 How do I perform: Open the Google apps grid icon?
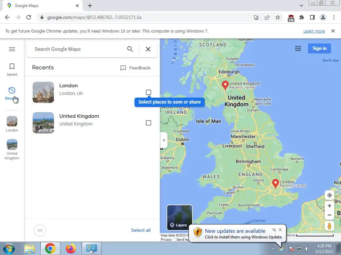298,48
